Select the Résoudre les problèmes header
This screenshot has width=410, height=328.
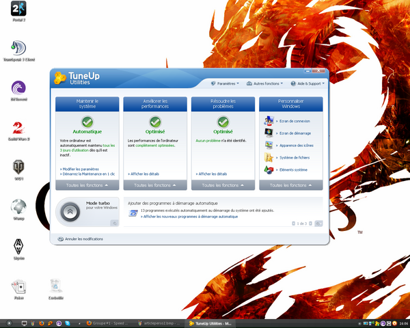pos(223,104)
